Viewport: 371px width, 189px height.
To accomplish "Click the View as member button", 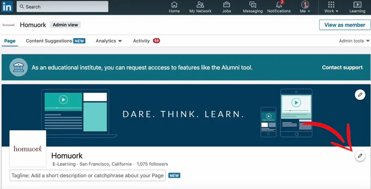I will point(345,25).
